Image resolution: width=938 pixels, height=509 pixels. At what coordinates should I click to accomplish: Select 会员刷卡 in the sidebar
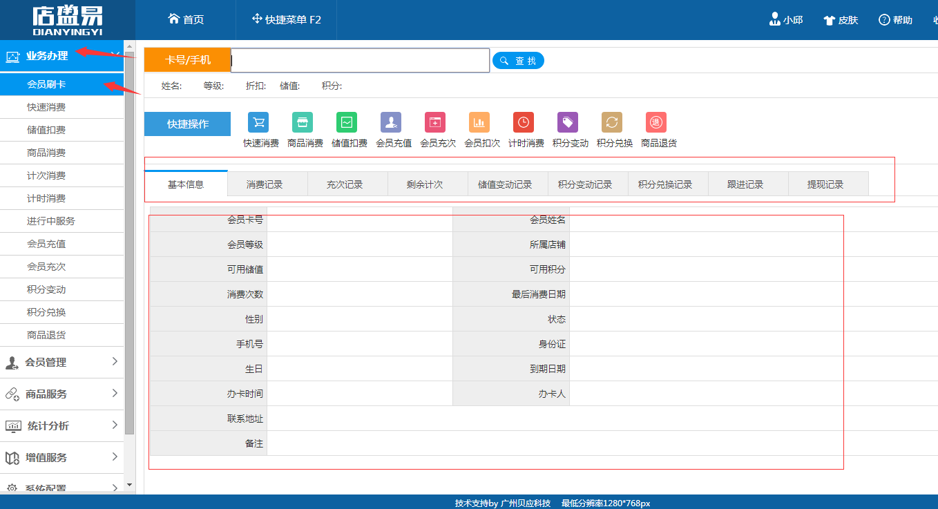[61, 84]
